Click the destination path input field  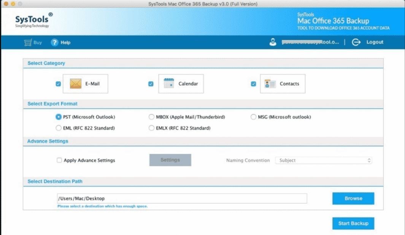pyautogui.click(x=182, y=199)
